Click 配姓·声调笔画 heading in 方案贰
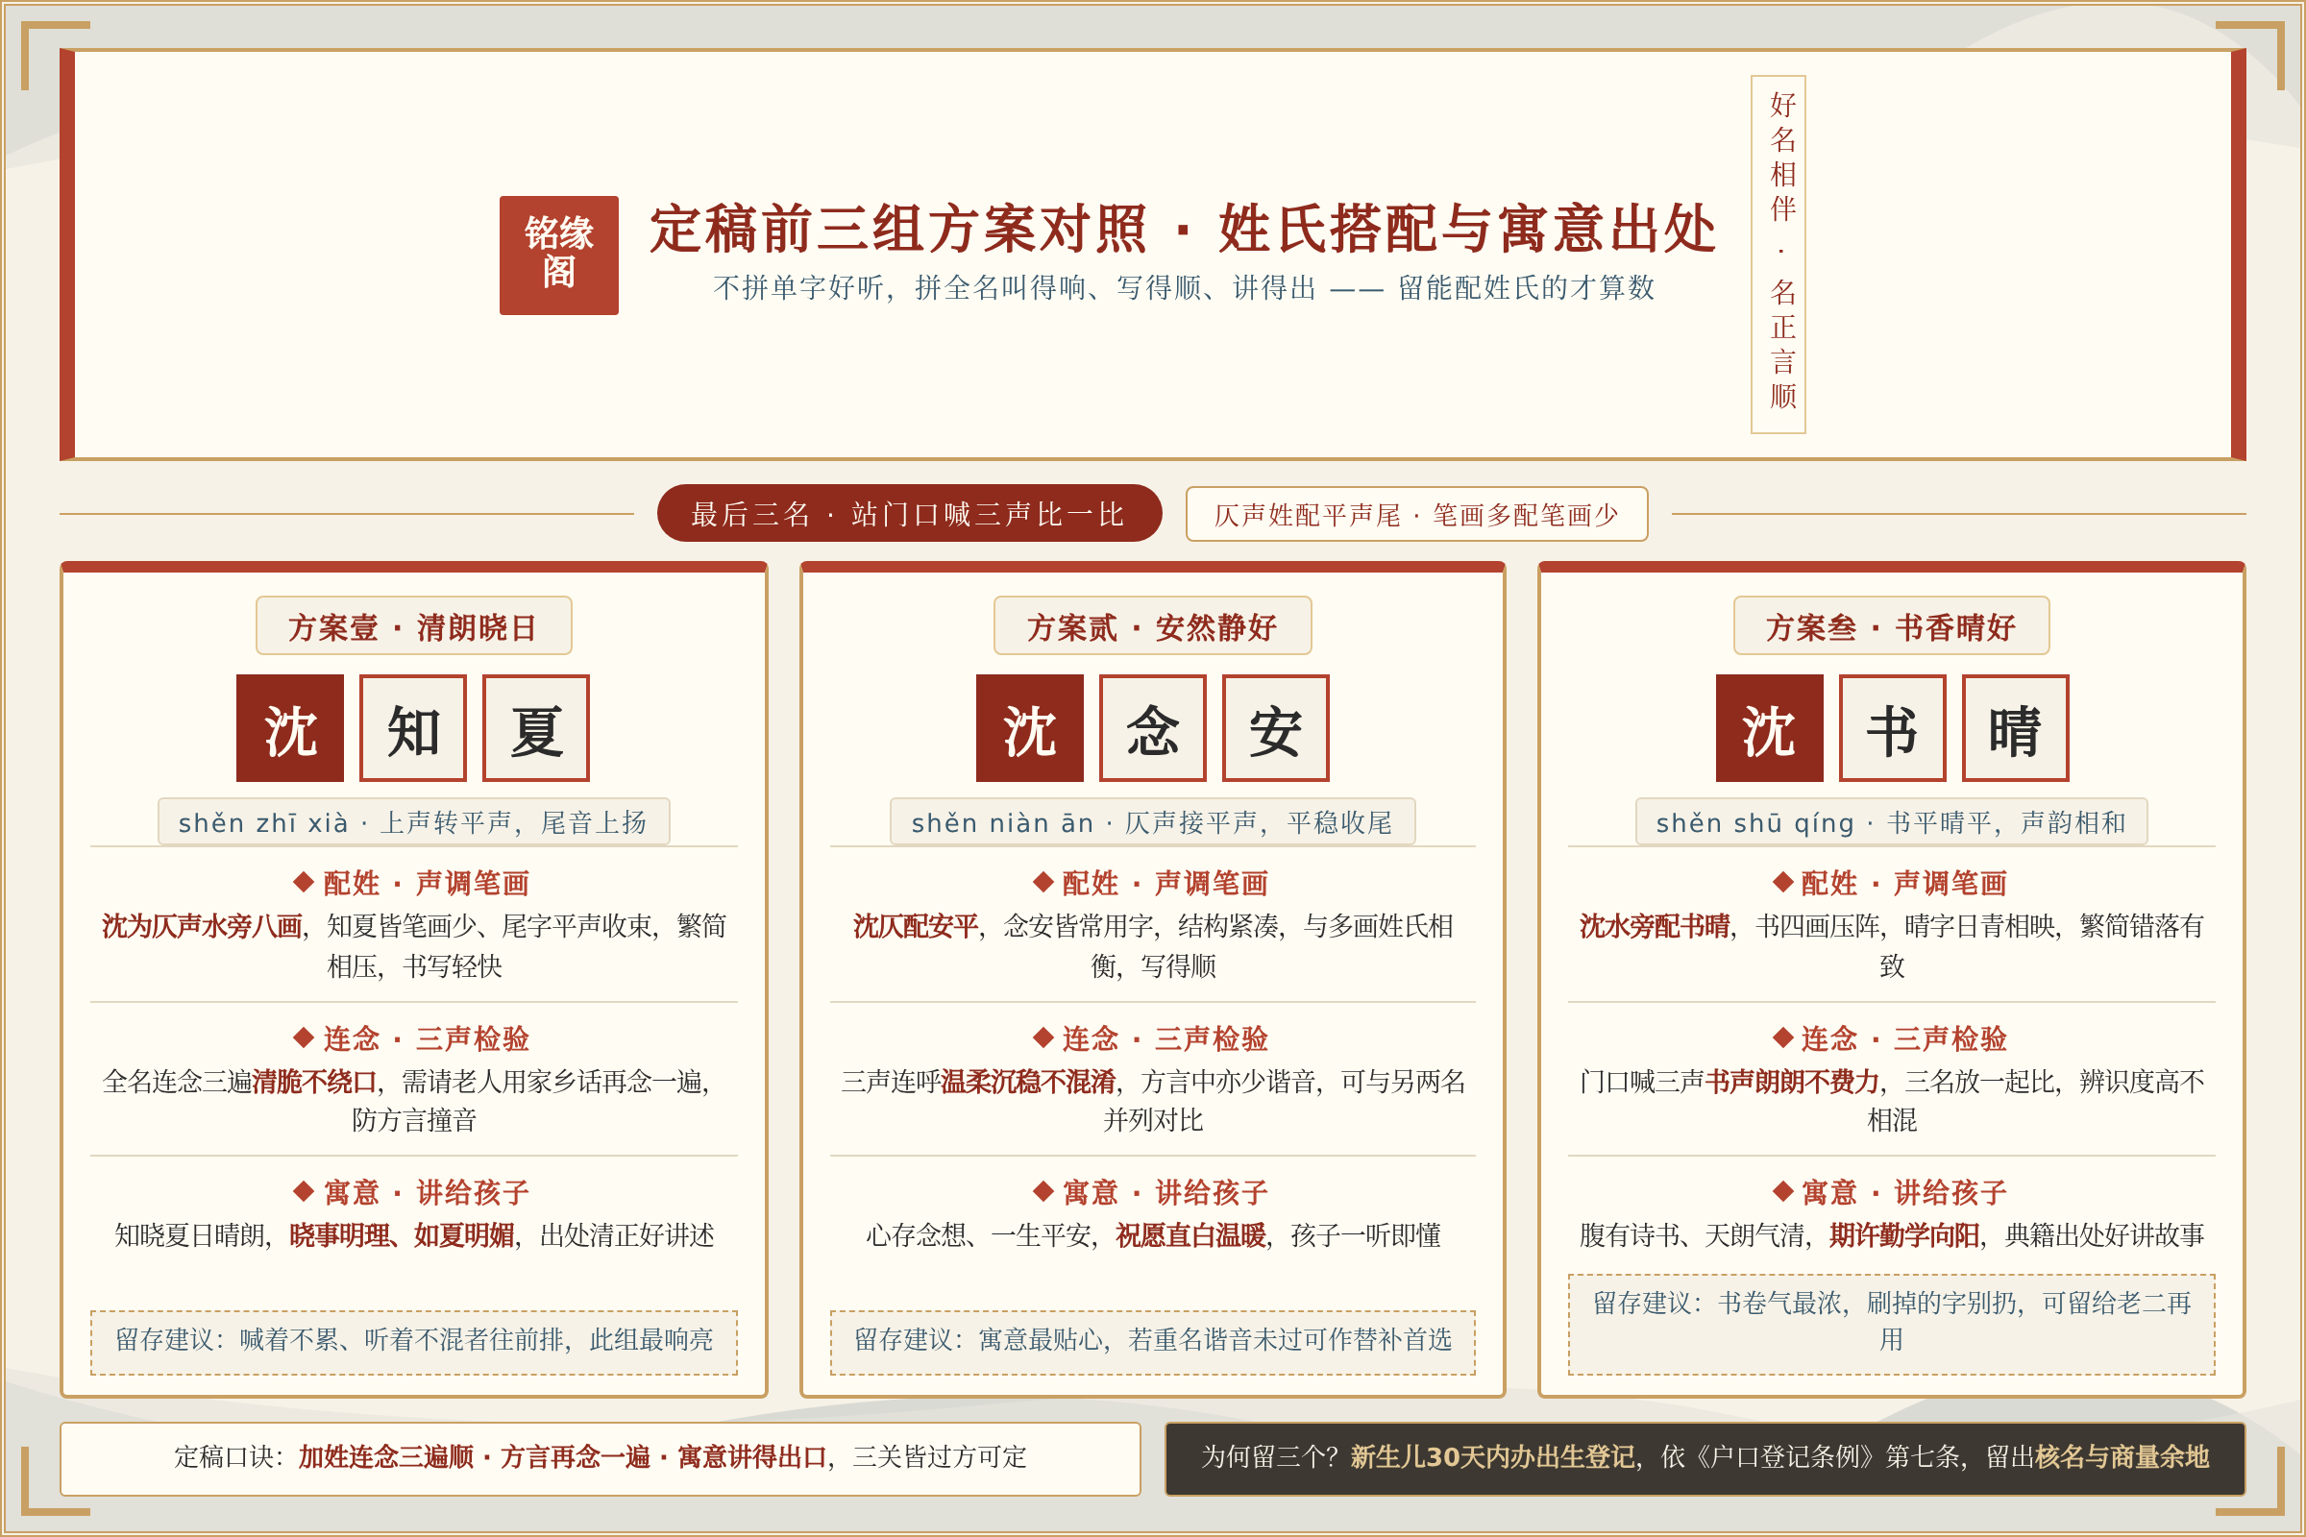This screenshot has height=1537, width=2306. pos(1151,882)
